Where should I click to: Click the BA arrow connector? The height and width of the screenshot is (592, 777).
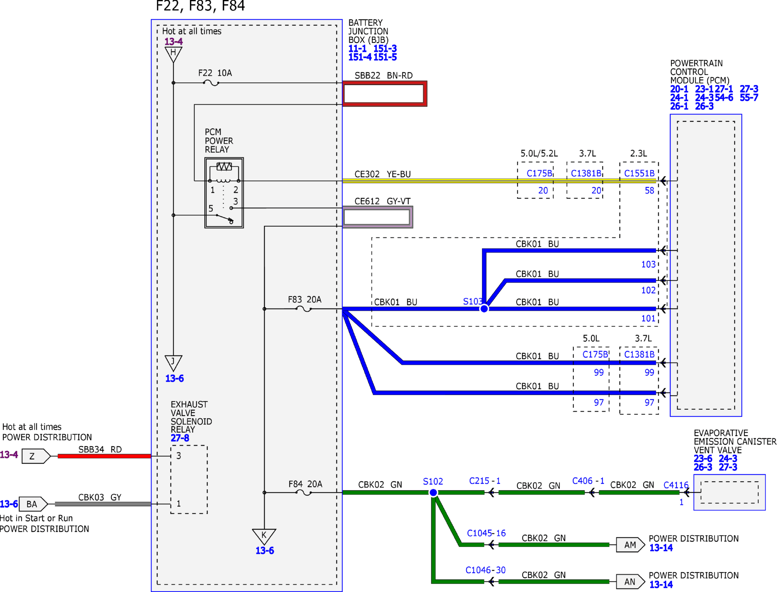pos(33,504)
